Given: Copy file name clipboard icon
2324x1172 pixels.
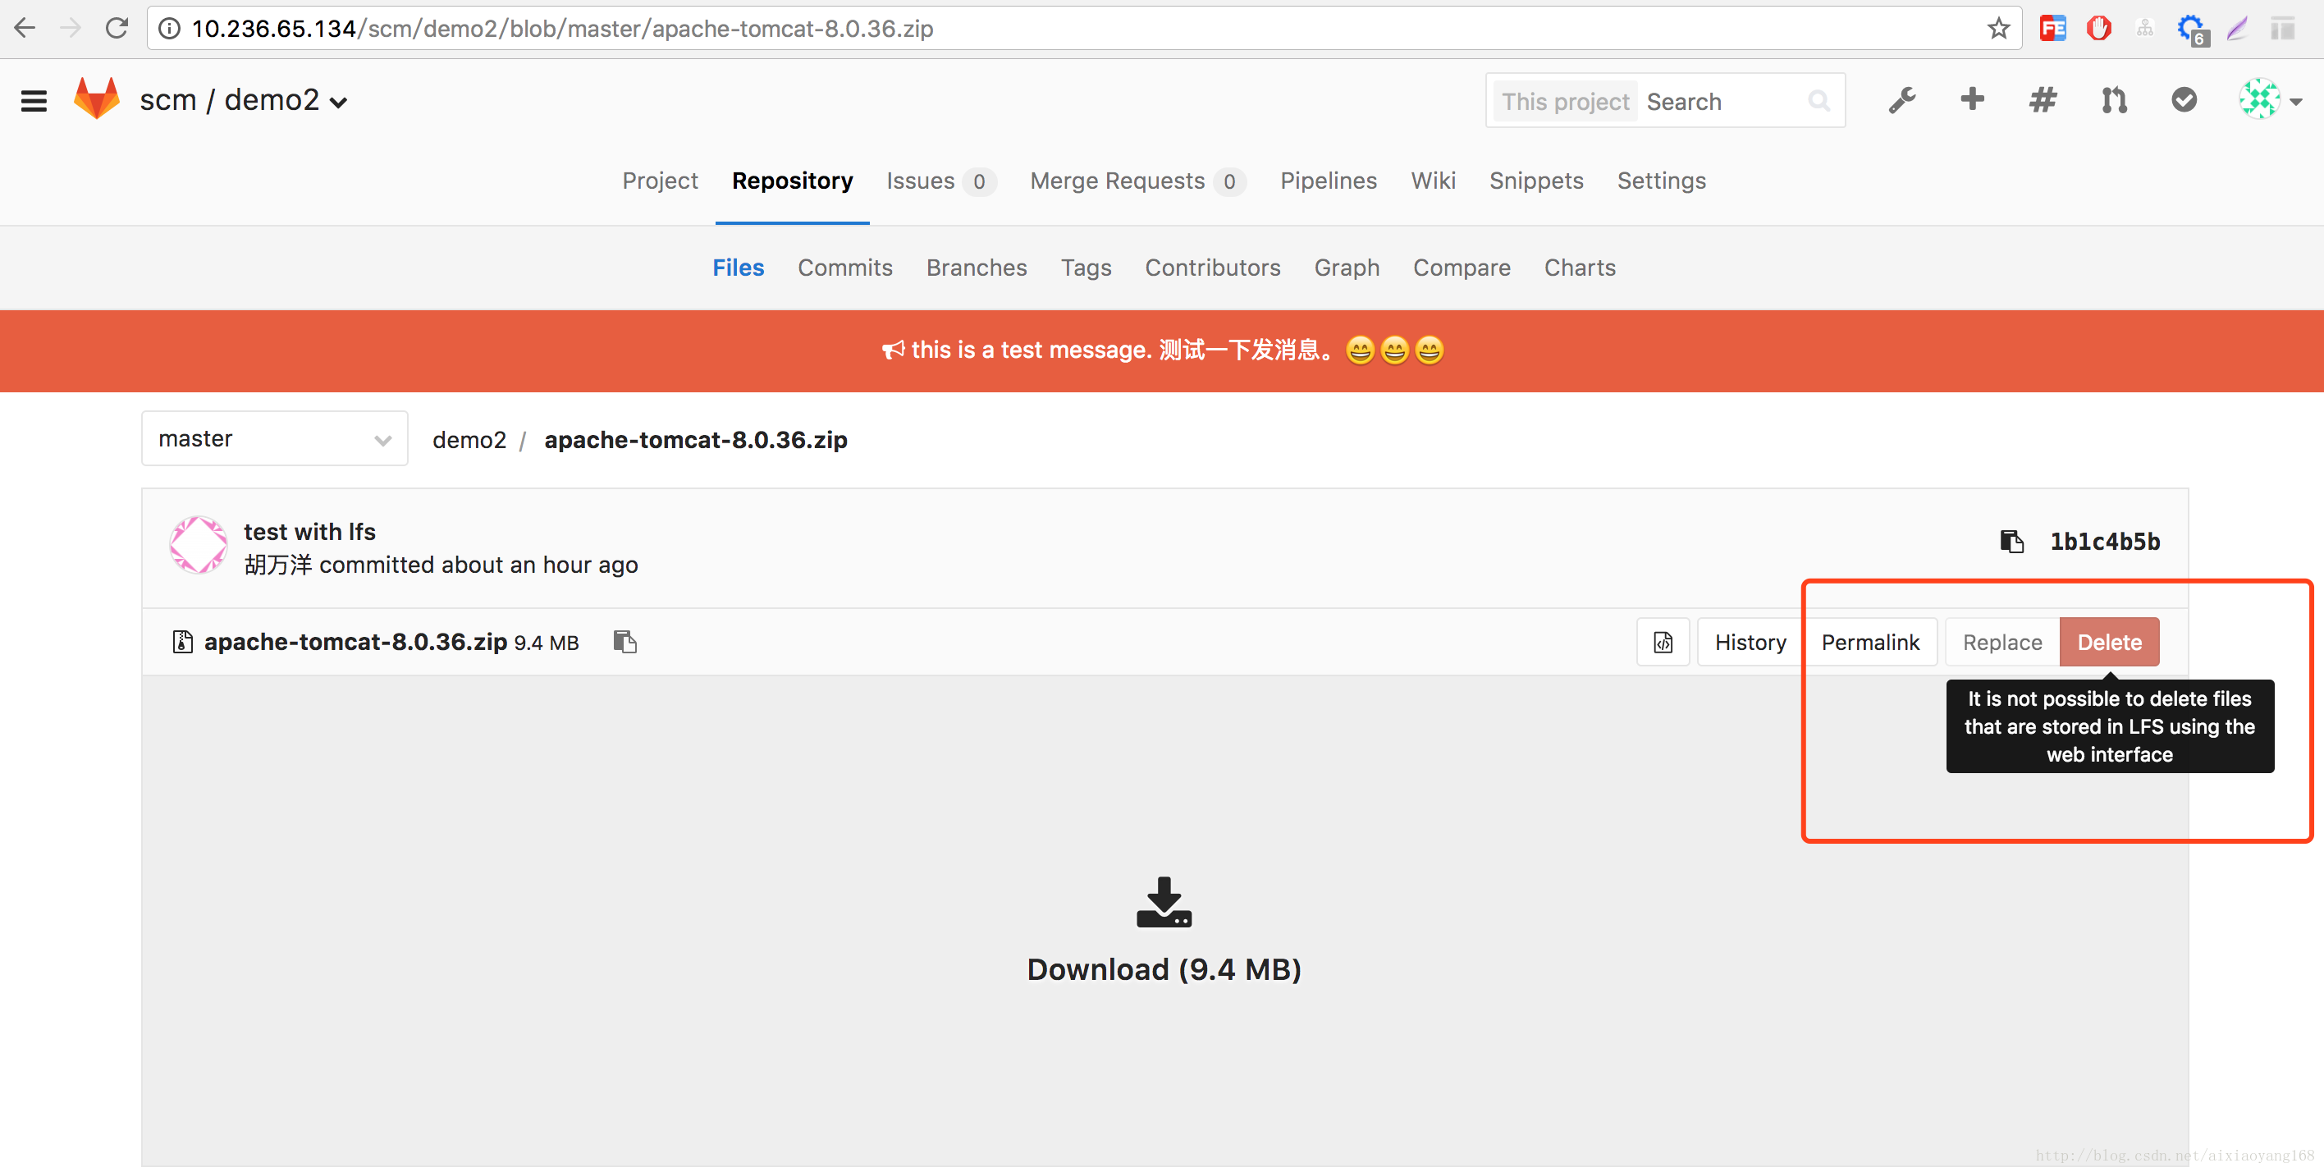Looking at the screenshot, I should [x=624, y=642].
